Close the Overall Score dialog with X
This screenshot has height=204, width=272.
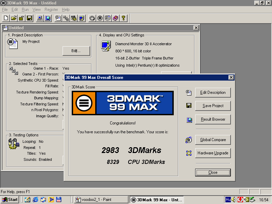(x=231, y=78)
